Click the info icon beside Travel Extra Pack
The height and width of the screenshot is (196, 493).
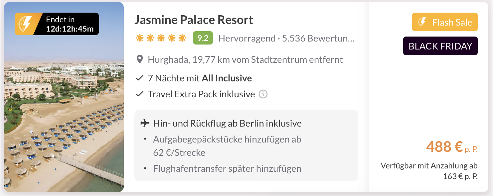click(263, 94)
